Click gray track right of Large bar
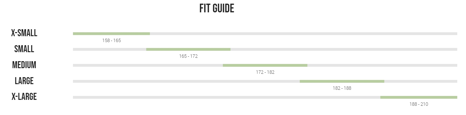The height and width of the screenshot is (115, 466). [x=421, y=81]
